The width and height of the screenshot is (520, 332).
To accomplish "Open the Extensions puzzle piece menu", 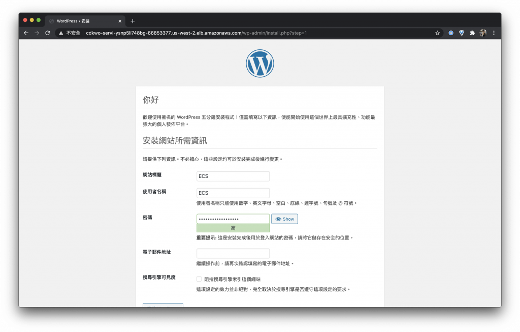I will click(472, 33).
